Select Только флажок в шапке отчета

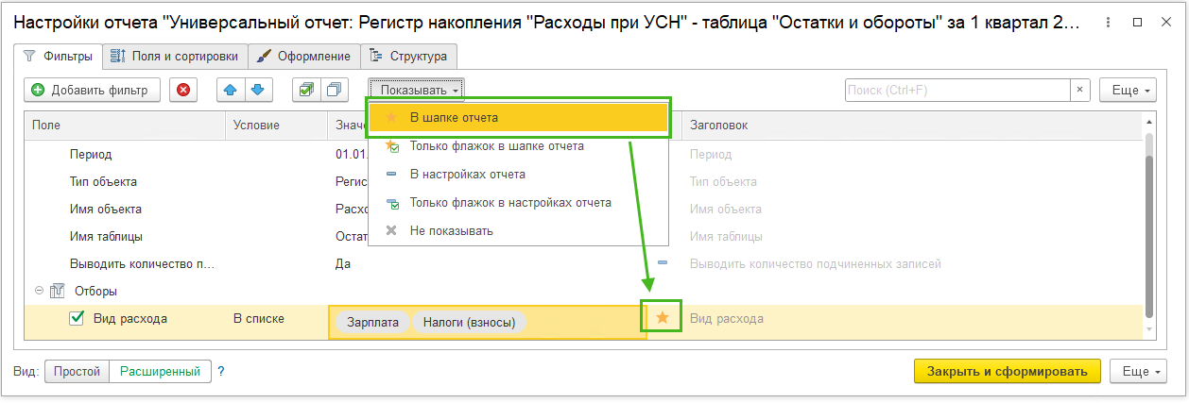[x=518, y=146]
